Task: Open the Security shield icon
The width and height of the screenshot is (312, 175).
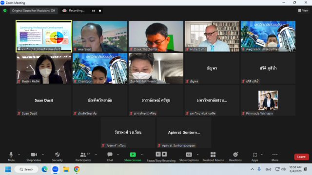Action: point(58,155)
